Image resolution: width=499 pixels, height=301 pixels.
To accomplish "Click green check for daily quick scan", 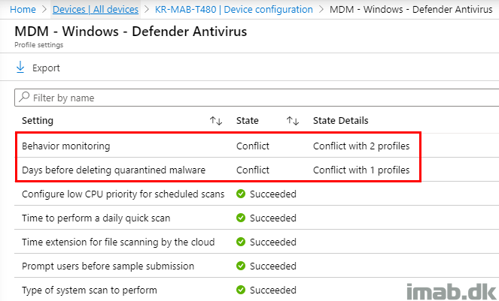I will click(241, 218).
